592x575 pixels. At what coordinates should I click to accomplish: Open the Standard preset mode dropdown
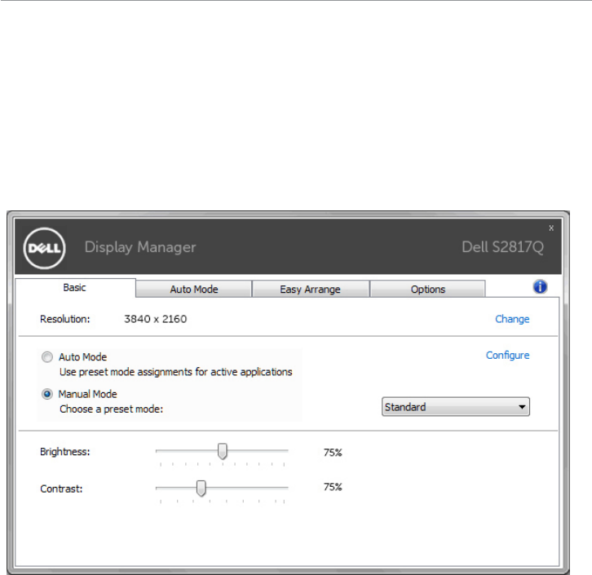coord(456,407)
